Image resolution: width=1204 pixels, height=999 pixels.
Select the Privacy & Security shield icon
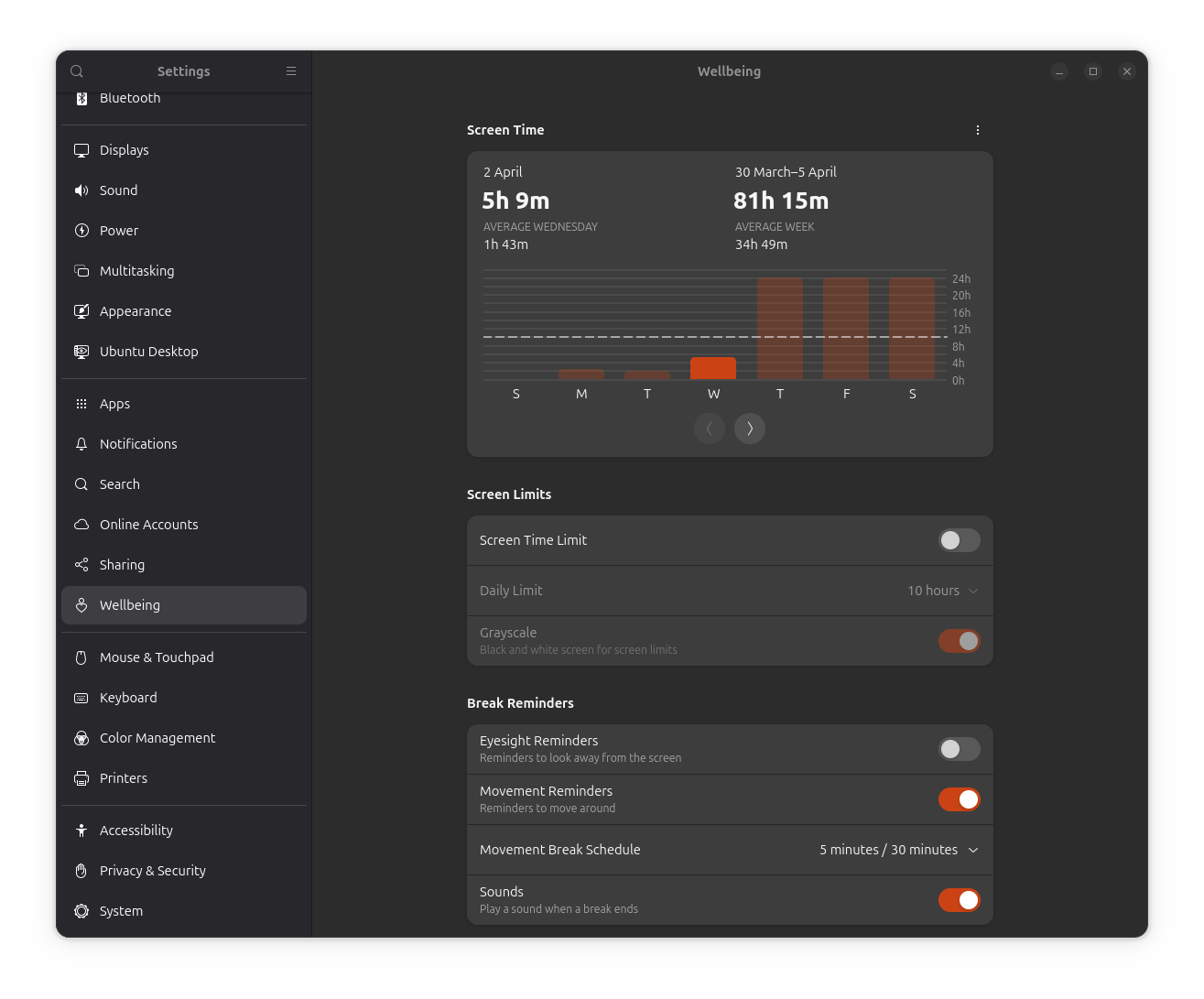click(81, 870)
